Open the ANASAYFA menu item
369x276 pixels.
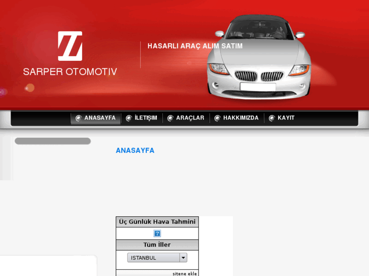coord(95,118)
